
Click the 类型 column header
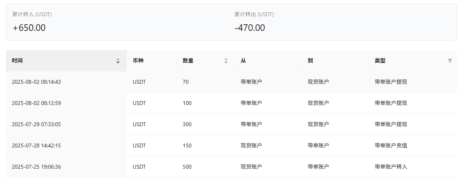[x=412, y=61]
